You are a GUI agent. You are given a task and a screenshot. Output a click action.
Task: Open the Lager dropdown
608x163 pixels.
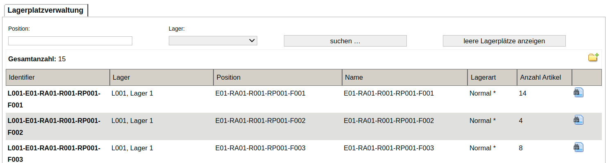tap(213, 40)
